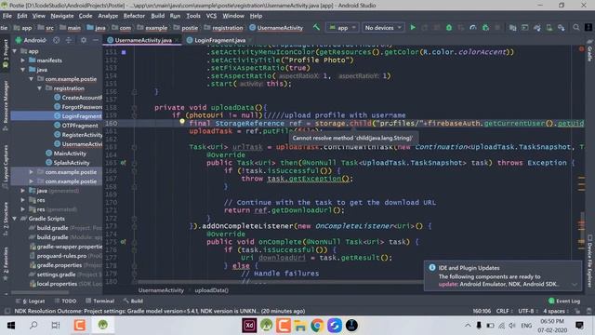Click the override gutter icon on line 175
The height and width of the screenshot is (335, 595).
tap(123, 242)
